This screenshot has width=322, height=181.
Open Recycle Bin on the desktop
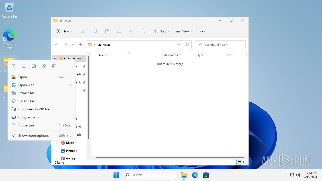[9, 11]
